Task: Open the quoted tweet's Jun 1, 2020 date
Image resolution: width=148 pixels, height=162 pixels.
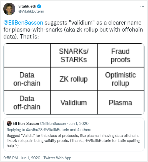Action: pyautogui.click(x=79, y=123)
